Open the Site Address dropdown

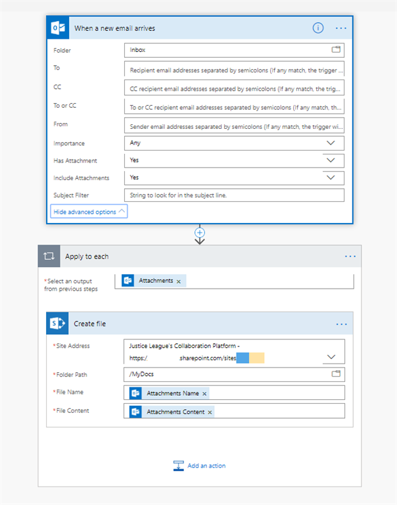(331, 356)
